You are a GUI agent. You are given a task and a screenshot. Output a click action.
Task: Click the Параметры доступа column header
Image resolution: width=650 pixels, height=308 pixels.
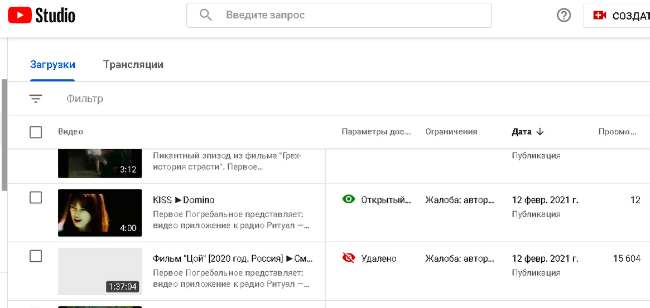[x=377, y=131]
